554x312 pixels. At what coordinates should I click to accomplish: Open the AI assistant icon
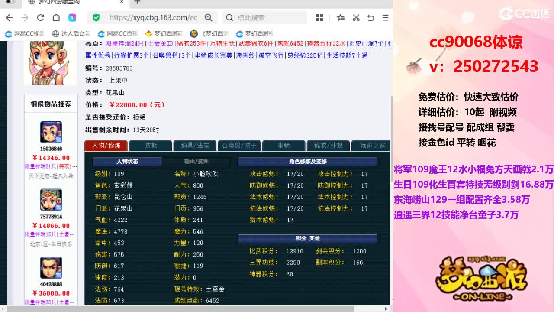pos(72,18)
